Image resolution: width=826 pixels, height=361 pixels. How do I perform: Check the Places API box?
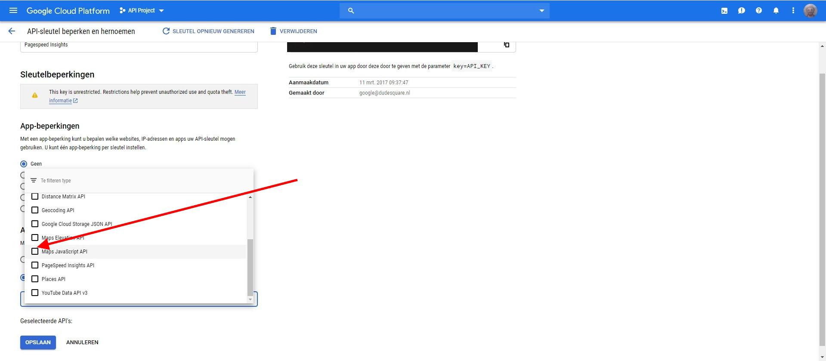coord(35,279)
